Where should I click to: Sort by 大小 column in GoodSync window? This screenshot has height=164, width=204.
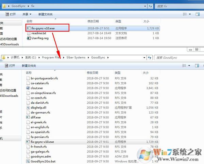[146, 73]
